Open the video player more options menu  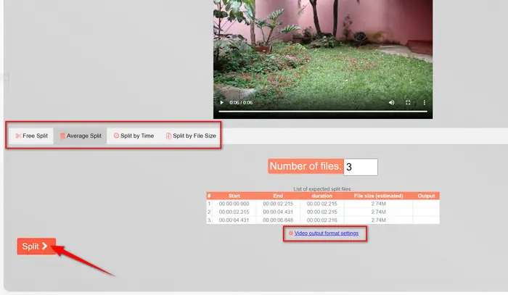click(x=425, y=103)
